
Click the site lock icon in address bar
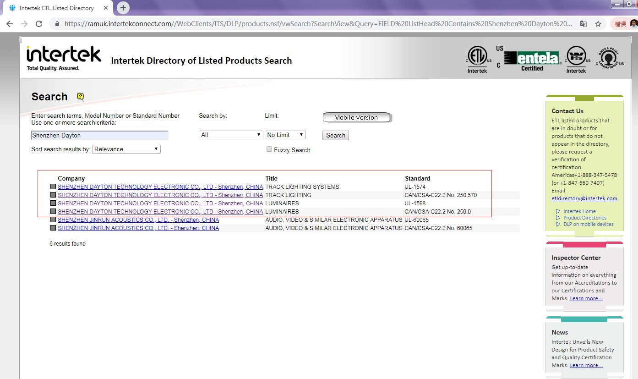tap(57, 24)
